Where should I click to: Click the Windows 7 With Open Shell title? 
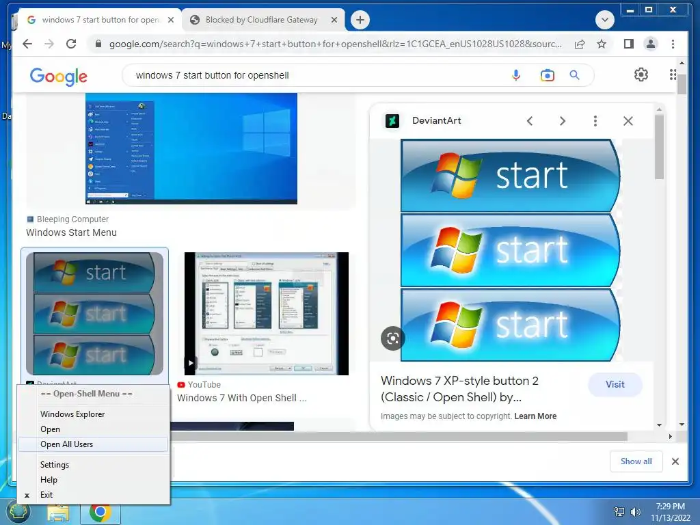tap(241, 398)
